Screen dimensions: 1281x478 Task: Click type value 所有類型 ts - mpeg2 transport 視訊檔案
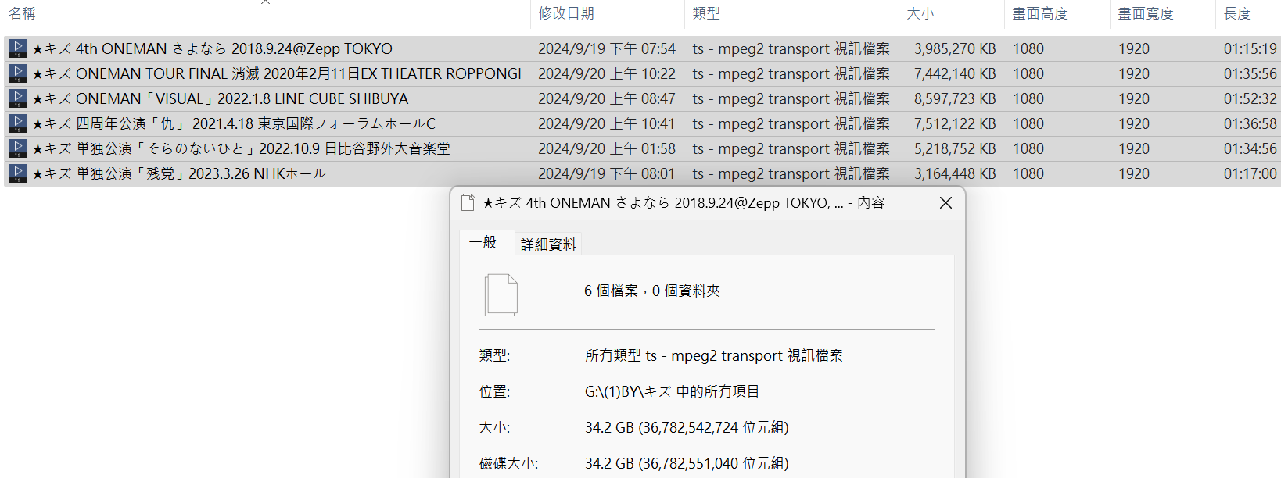(714, 355)
